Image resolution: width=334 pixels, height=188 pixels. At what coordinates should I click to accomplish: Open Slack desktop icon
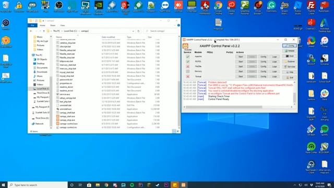[x=325, y=95]
